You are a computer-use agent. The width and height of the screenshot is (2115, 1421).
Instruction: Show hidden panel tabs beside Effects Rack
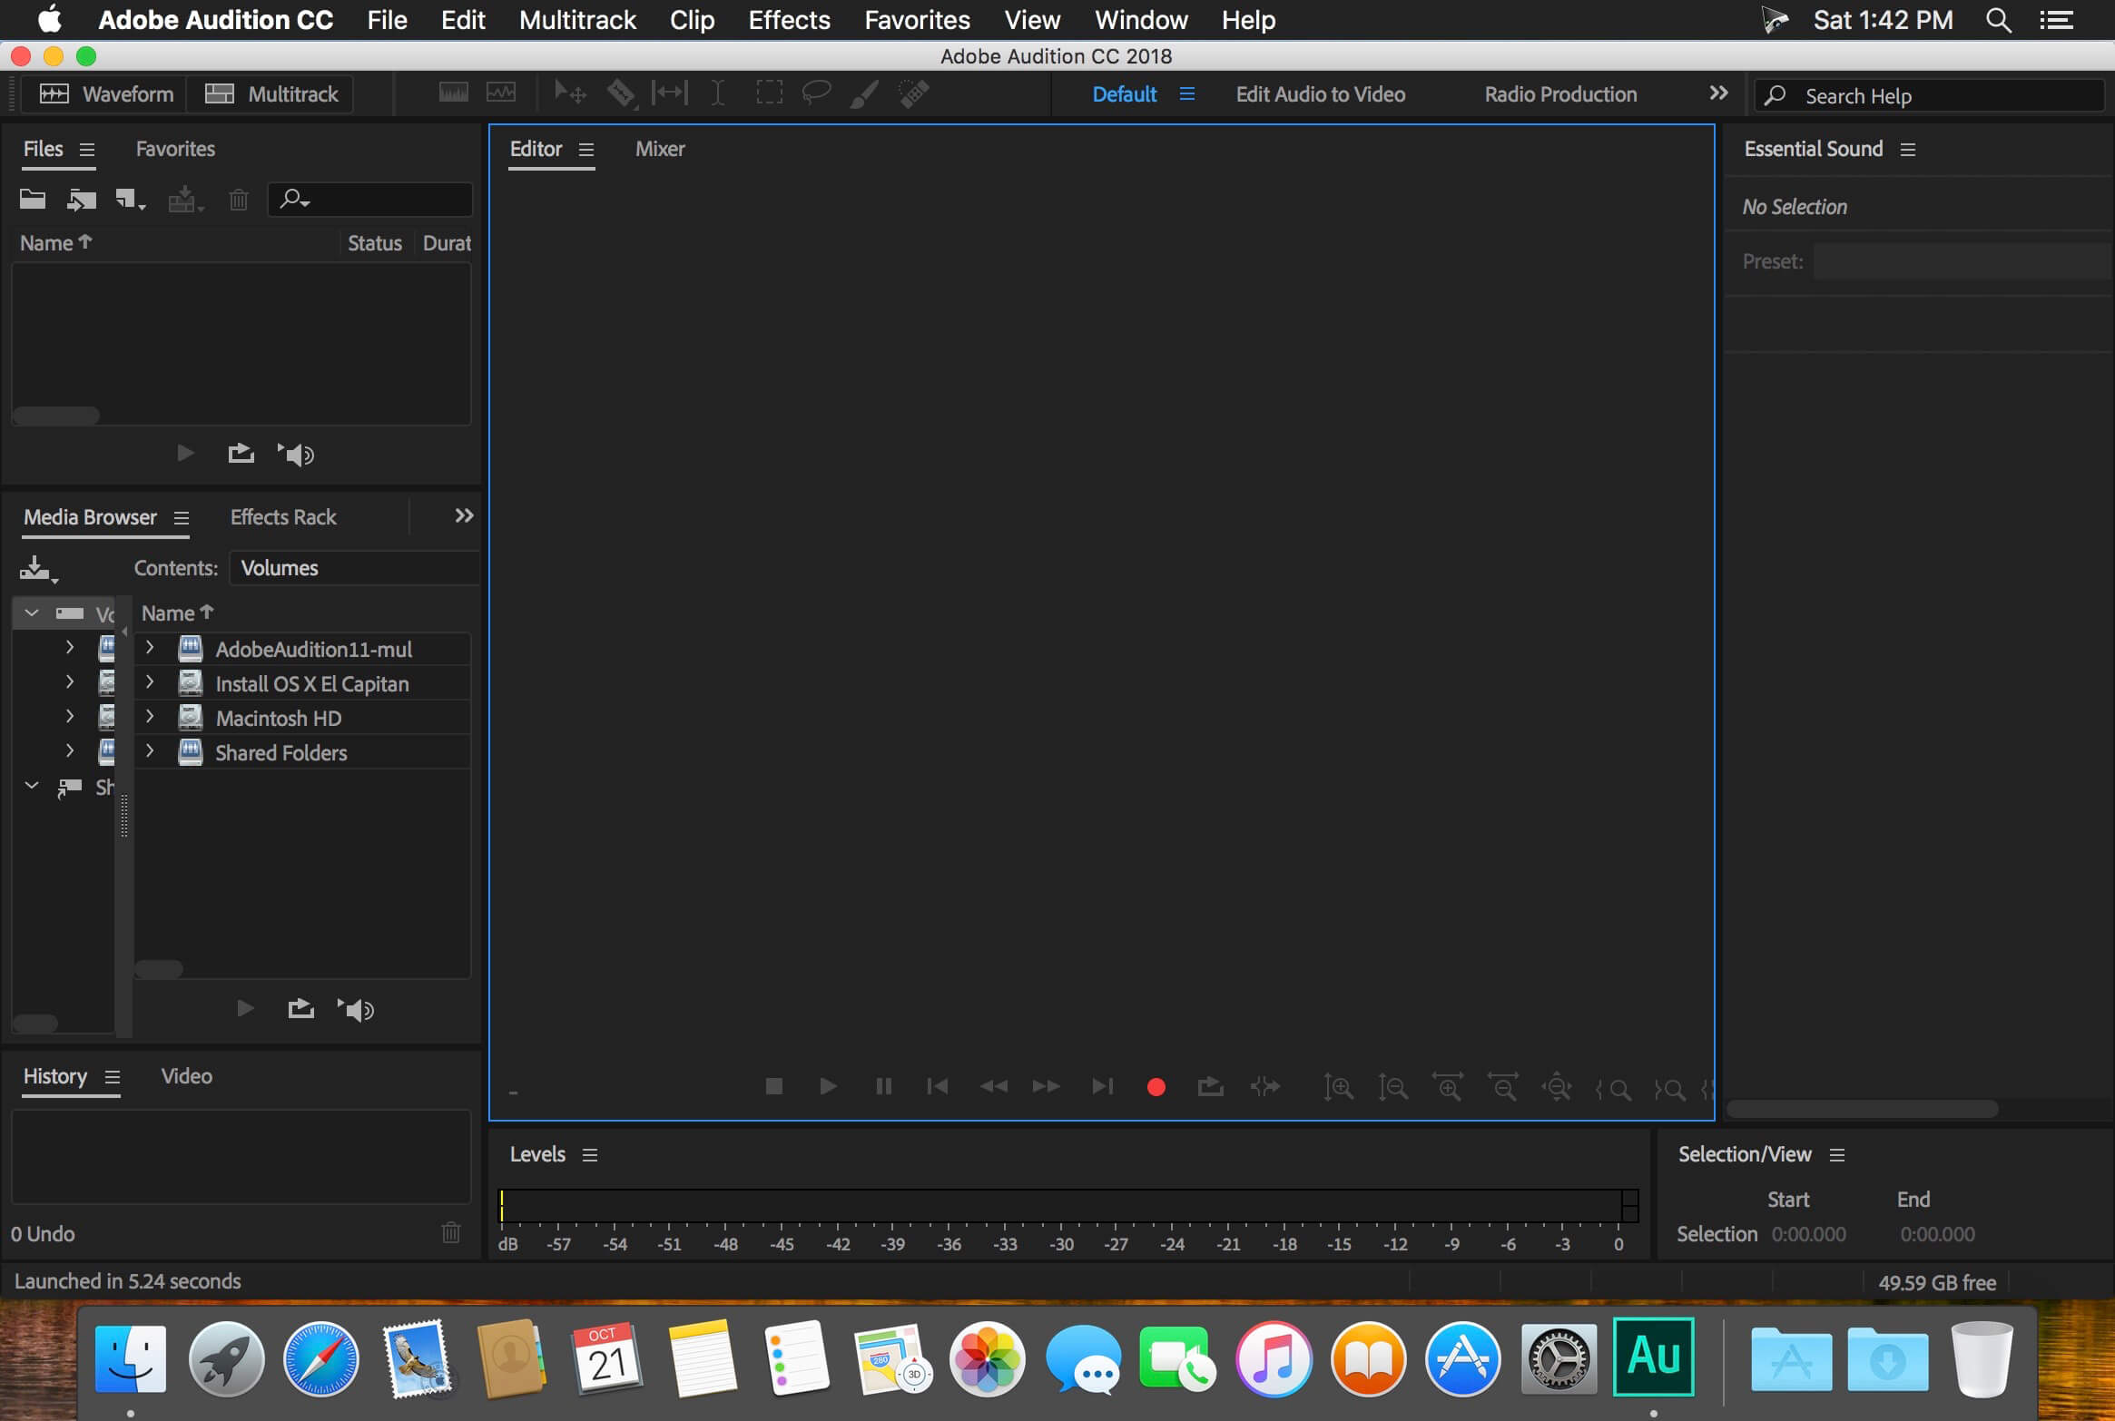(x=464, y=515)
